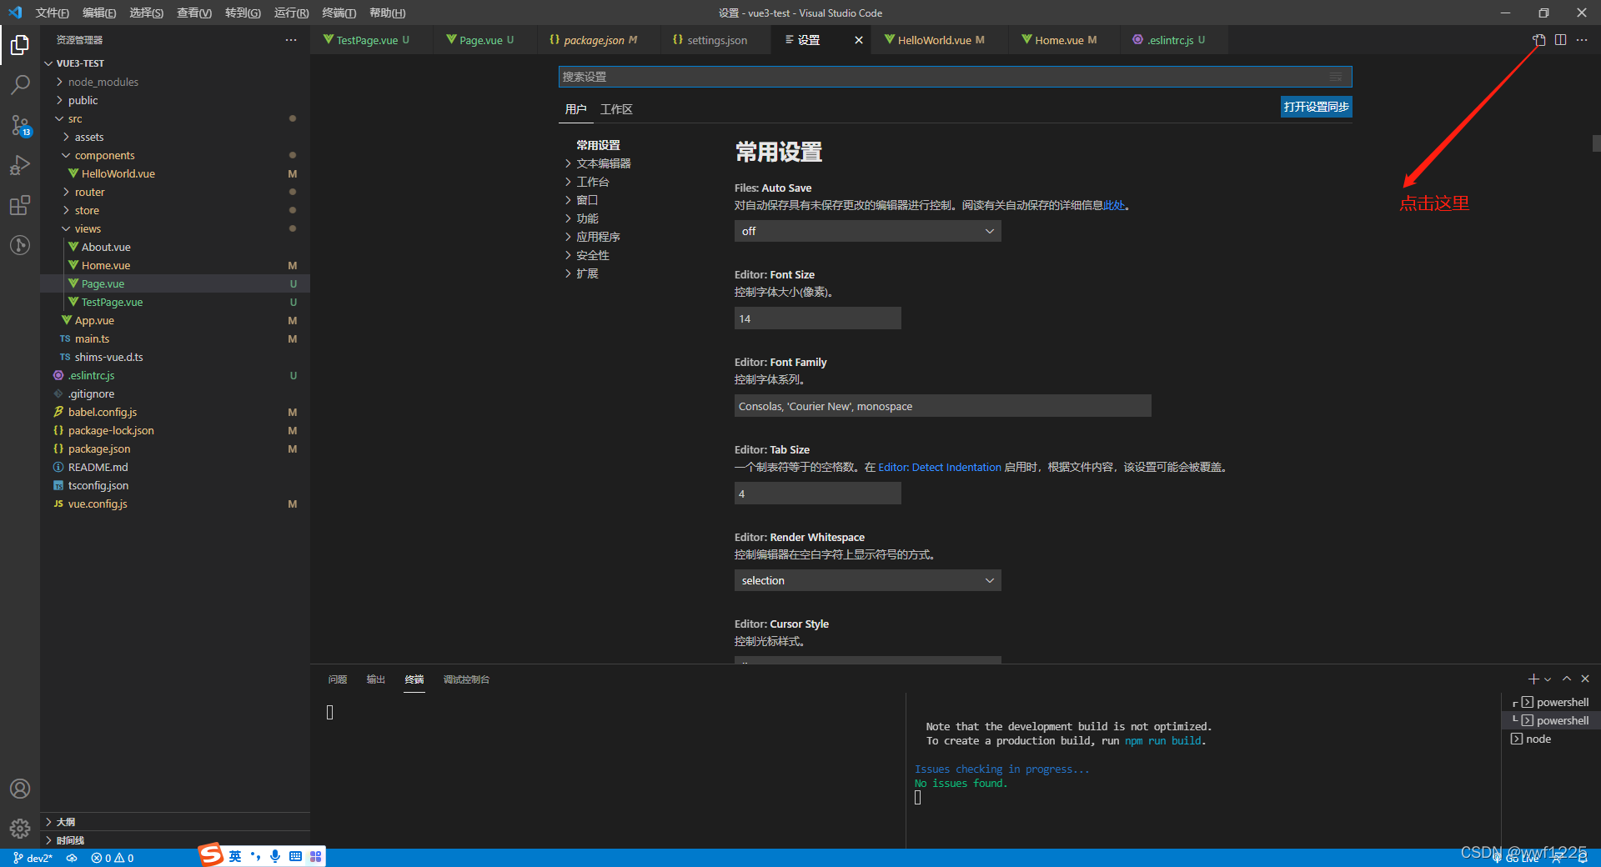Image resolution: width=1601 pixels, height=867 pixels.
Task: Open Source Control view with 13 badge
Action: pyautogui.click(x=20, y=125)
